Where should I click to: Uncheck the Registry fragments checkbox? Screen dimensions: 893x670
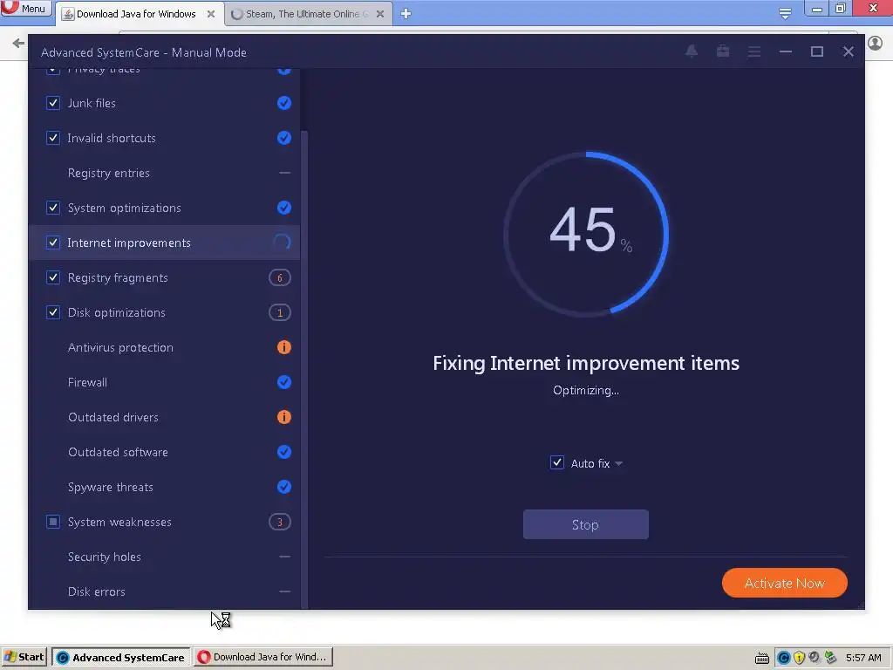point(53,277)
